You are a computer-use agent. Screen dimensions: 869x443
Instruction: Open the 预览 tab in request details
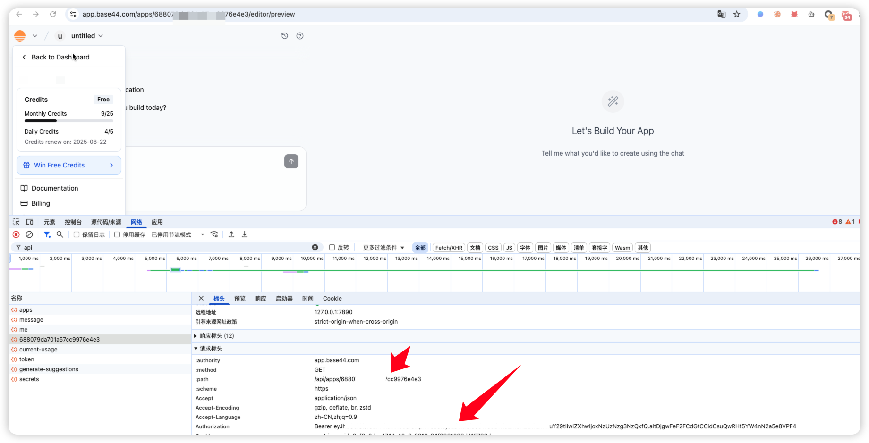click(239, 299)
